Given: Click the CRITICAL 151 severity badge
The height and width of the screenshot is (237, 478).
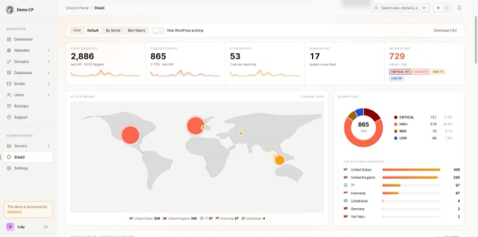Looking at the screenshot, I should click(400, 71).
